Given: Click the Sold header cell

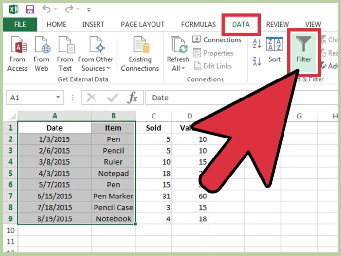Looking at the screenshot, I should [x=154, y=128].
